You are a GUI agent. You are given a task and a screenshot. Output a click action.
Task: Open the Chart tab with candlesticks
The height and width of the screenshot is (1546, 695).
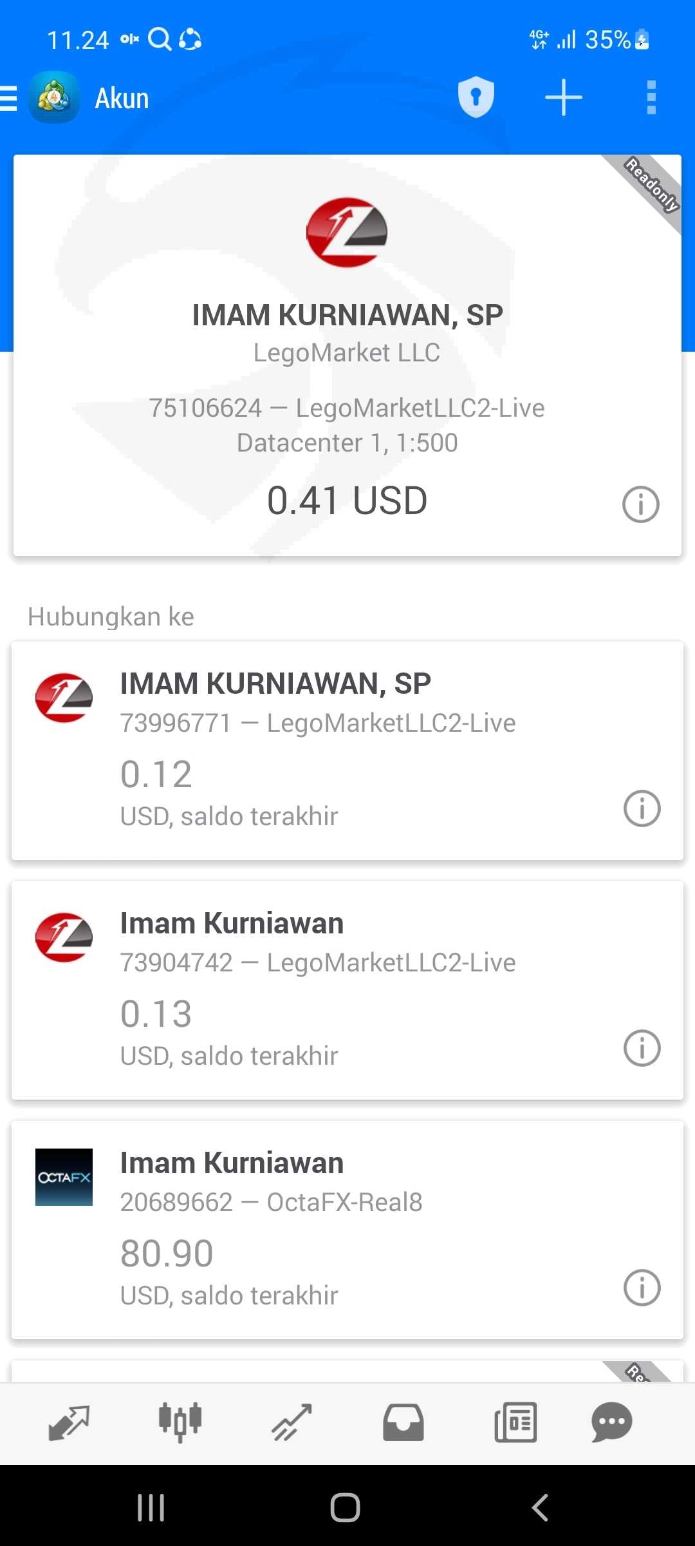pos(180,1422)
